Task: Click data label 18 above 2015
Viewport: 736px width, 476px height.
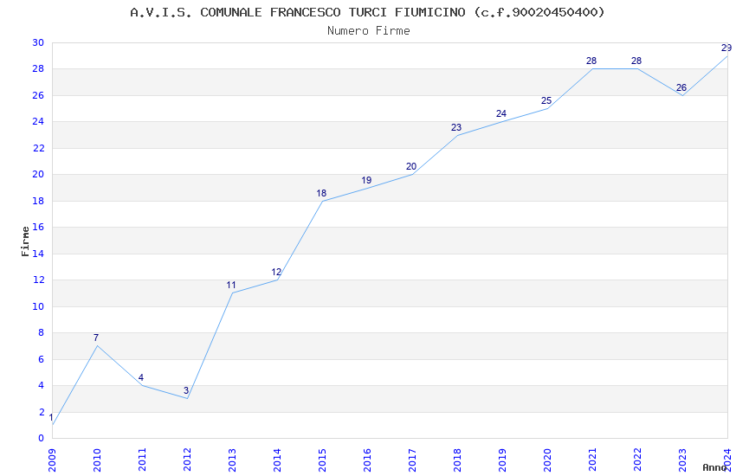Action: [x=321, y=193]
